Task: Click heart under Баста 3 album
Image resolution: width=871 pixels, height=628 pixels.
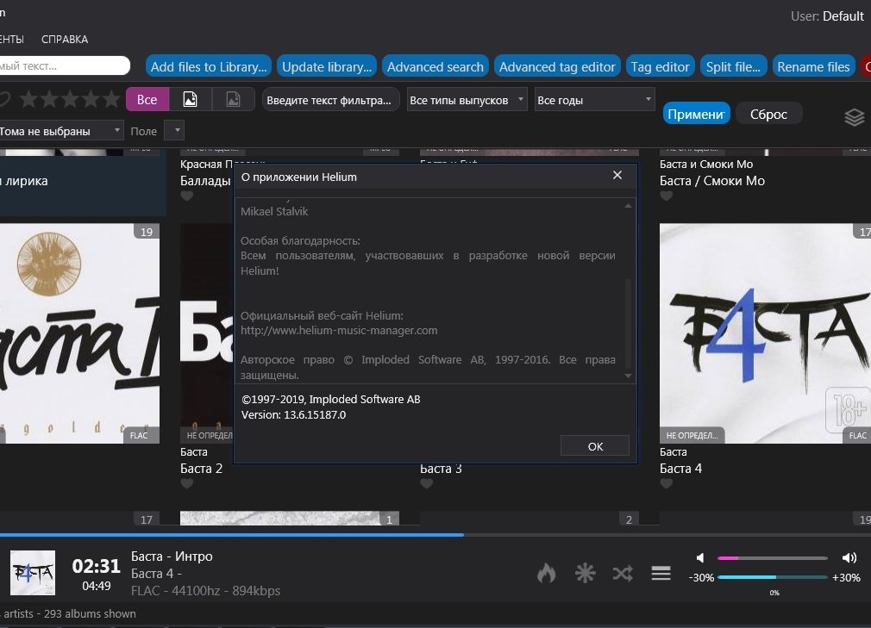Action: click(x=427, y=483)
